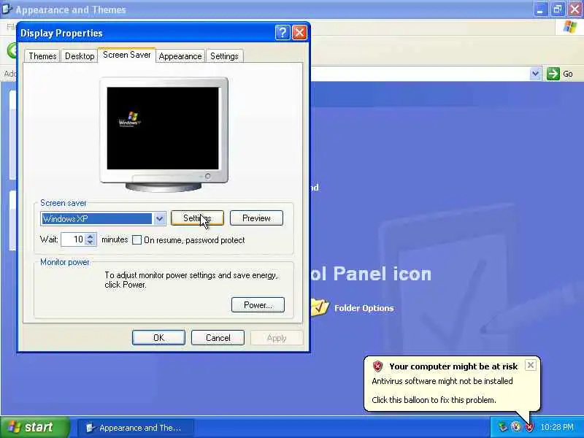The width and height of the screenshot is (584, 438).
Task: Open the Start menu
Action: click(34, 427)
